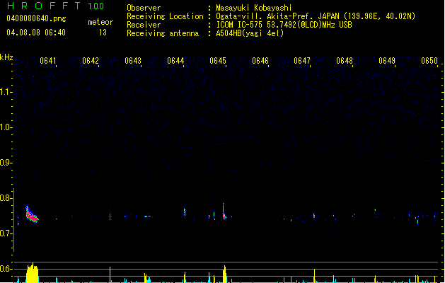Click the HROFFT 1.0.0 title text
The width and height of the screenshot is (445, 283).
pyautogui.click(x=56, y=6)
